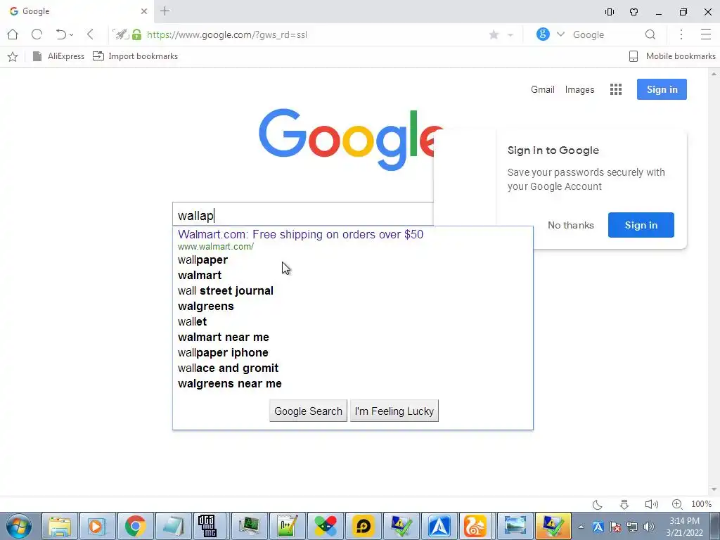The width and height of the screenshot is (720, 540).
Task: Click the magnifier search icon in toolbar
Action: point(650,34)
